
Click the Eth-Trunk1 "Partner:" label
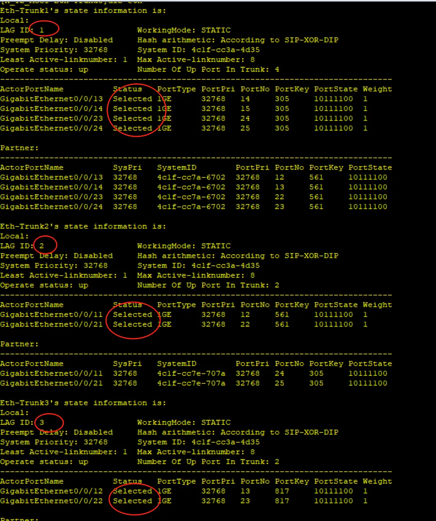[x=19, y=148]
